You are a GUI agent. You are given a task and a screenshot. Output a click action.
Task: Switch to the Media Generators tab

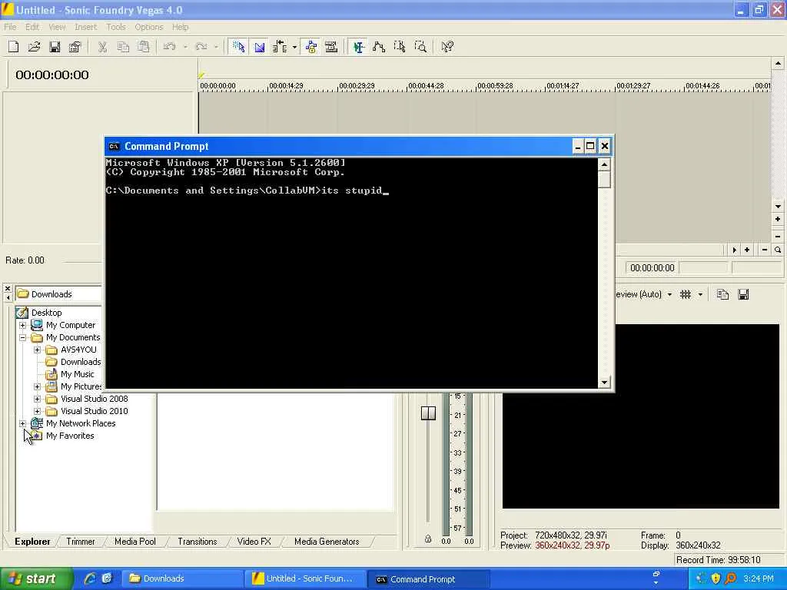tap(327, 542)
